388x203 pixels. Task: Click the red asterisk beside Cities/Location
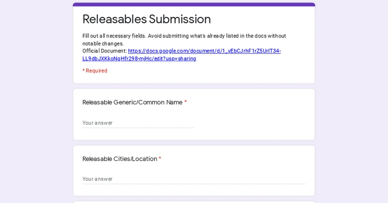coord(160,159)
